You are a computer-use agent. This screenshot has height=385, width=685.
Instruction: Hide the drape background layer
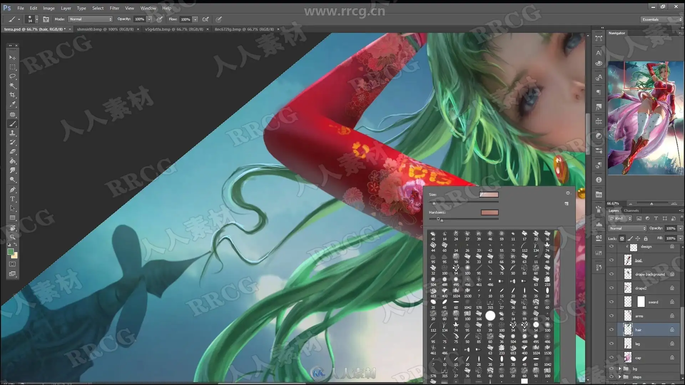(612, 274)
